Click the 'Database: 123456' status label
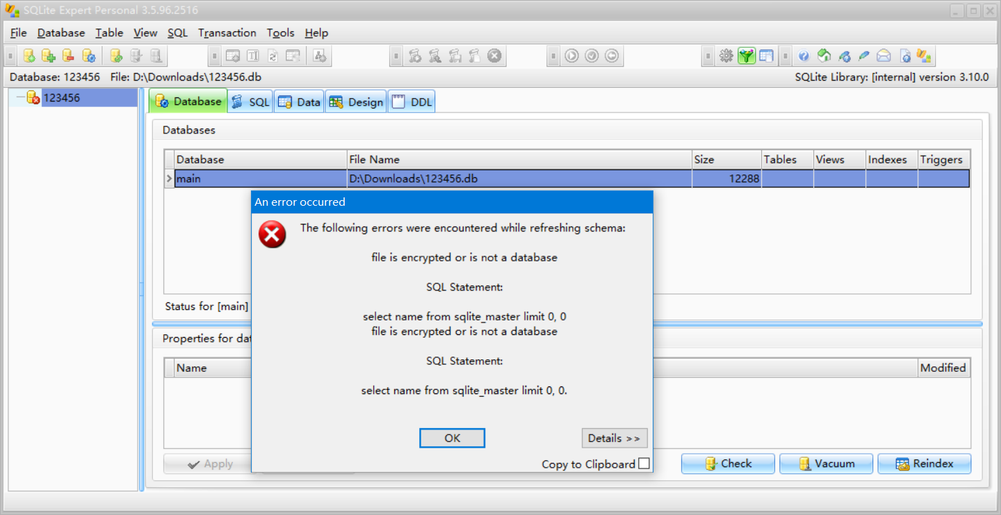1001x515 pixels. pyautogui.click(x=55, y=77)
